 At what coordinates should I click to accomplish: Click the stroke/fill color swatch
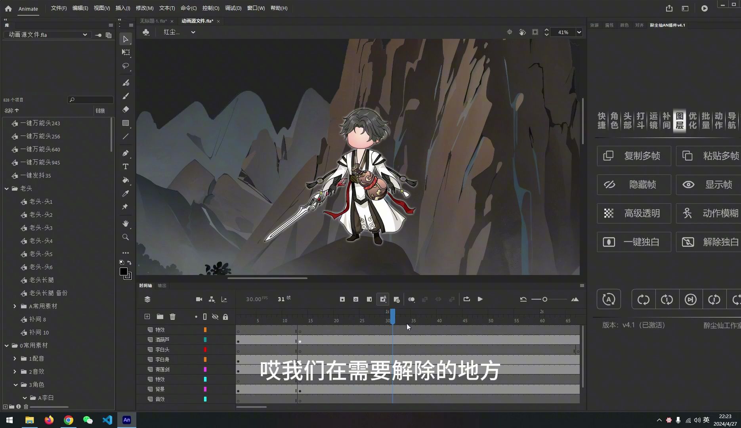coord(124,272)
